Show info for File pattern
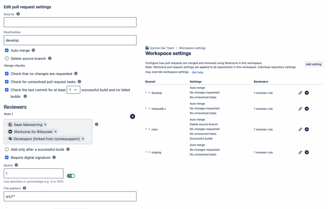The image size is (328, 209). (x=24, y=188)
